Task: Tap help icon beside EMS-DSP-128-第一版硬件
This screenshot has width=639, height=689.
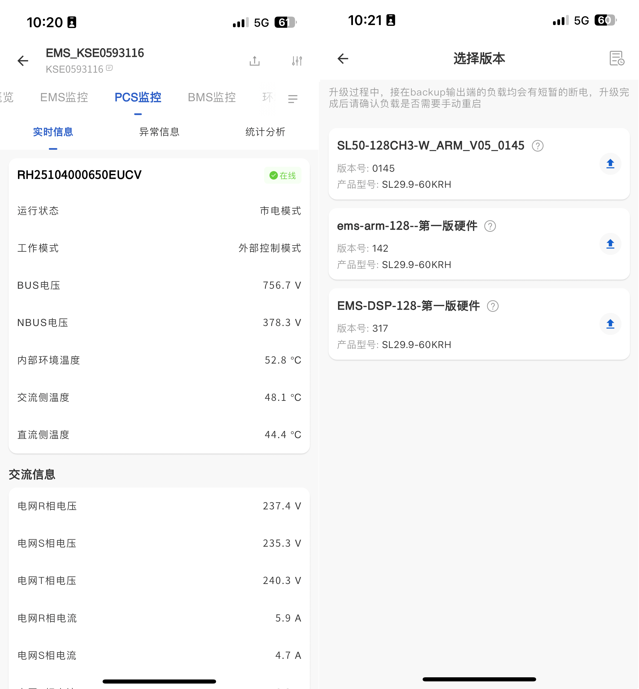Action: tap(492, 306)
